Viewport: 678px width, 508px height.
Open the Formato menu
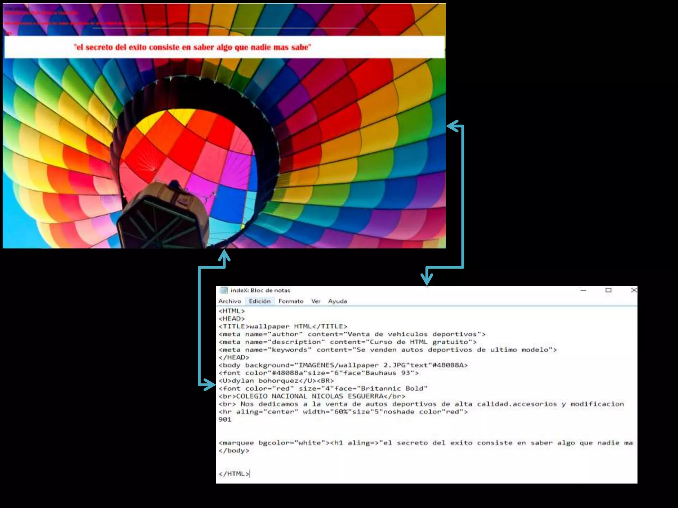point(291,301)
